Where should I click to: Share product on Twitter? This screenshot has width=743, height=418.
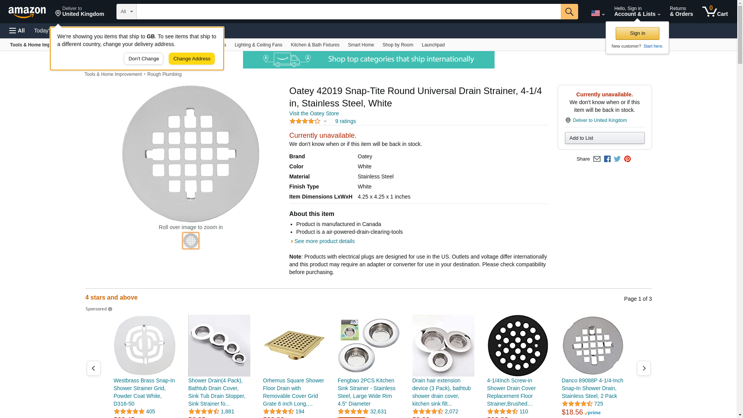617,159
